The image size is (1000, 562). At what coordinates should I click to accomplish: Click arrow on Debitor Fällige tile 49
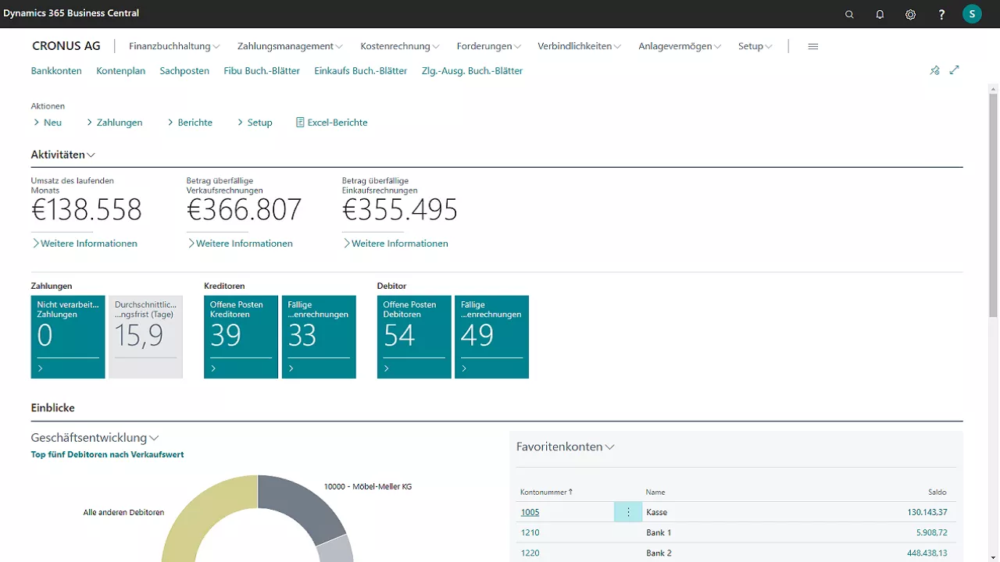[x=464, y=368]
